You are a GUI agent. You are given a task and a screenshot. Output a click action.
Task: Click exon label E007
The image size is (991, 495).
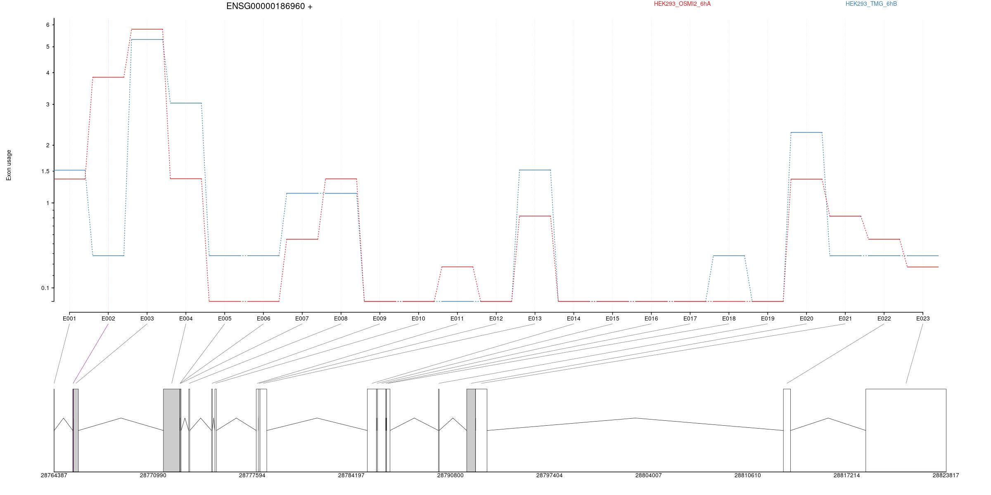(302, 318)
